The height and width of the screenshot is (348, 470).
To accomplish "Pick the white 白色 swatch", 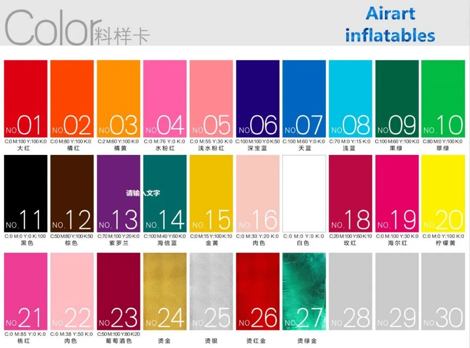I will pos(304,193).
